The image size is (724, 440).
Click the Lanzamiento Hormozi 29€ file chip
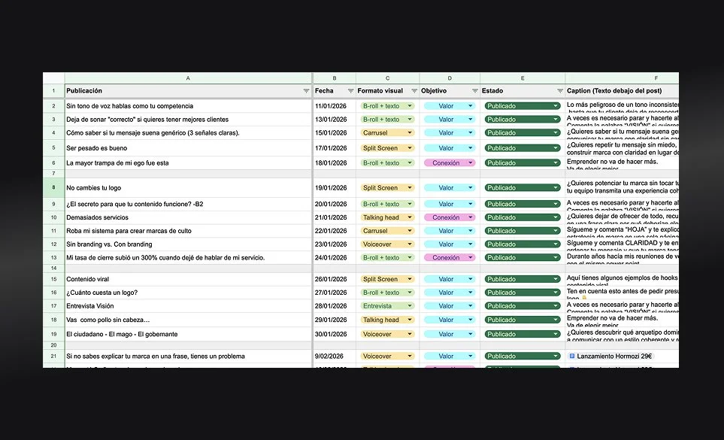[x=610, y=356]
